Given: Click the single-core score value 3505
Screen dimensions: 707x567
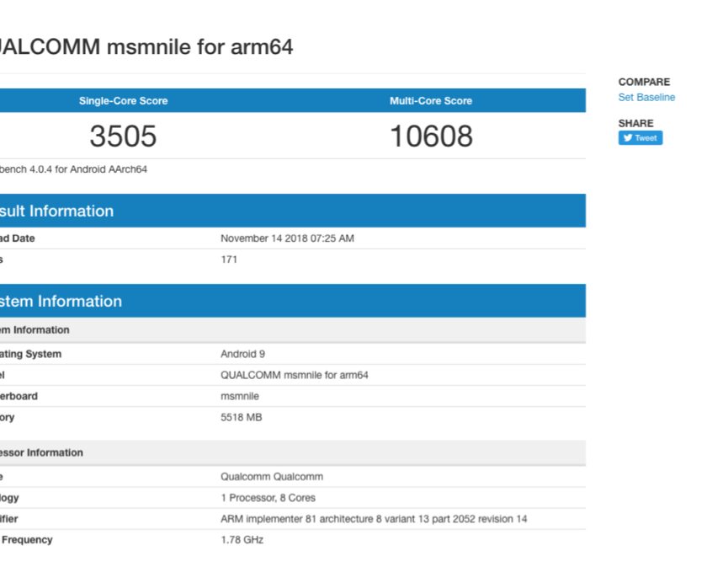Looking at the screenshot, I should coord(123,136).
